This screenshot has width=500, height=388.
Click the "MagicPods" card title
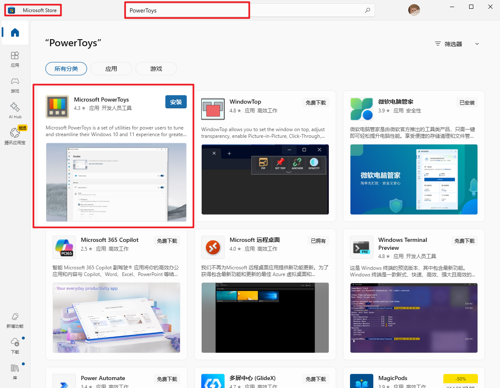pos(393,378)
